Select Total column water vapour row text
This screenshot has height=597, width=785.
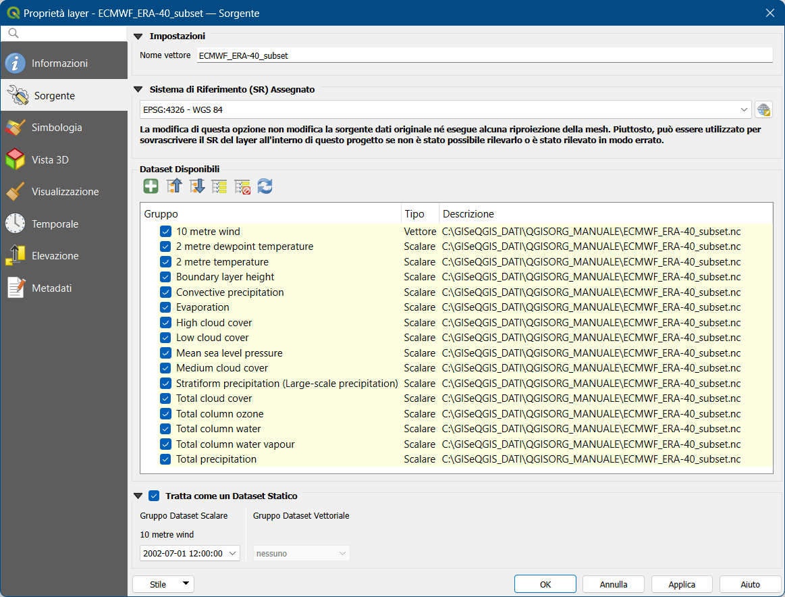point(236,444)
